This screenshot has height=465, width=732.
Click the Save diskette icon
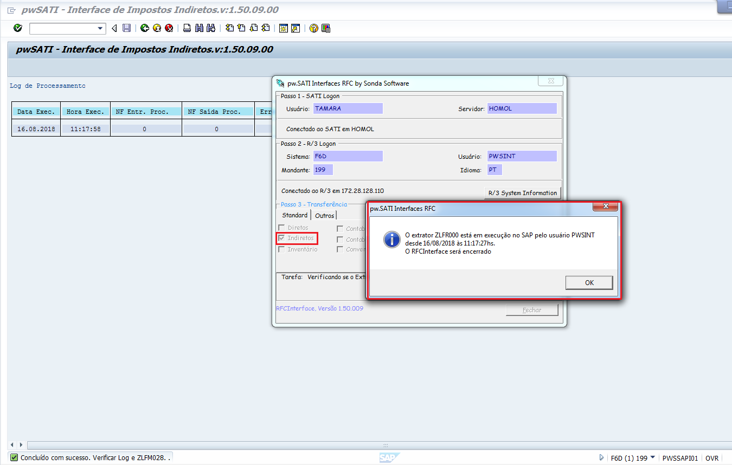click(x=126, y=28)
